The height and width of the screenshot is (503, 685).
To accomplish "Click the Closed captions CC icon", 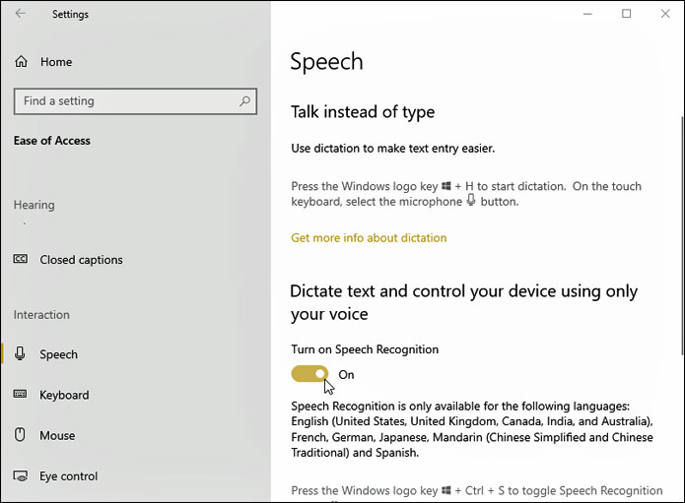I will click(21, 260).
